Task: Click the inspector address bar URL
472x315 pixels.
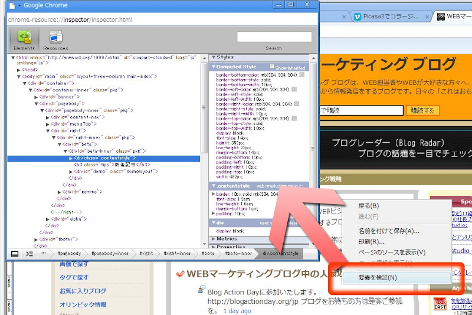Action: pyautogui.click(x=70, y=20)
